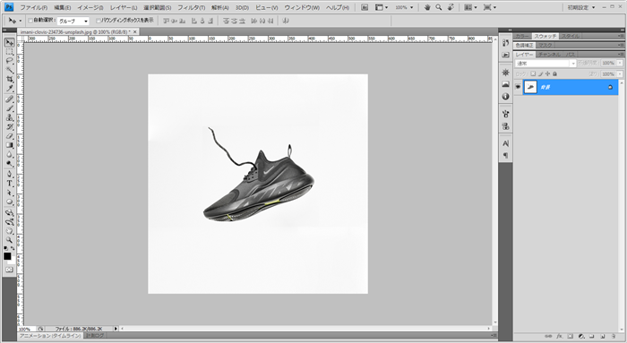Open the ファイル(F) menu
Screen dimensions: 627x343
point(34,7)
